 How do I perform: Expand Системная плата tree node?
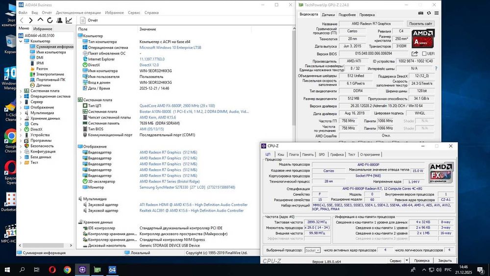[21, 91]
